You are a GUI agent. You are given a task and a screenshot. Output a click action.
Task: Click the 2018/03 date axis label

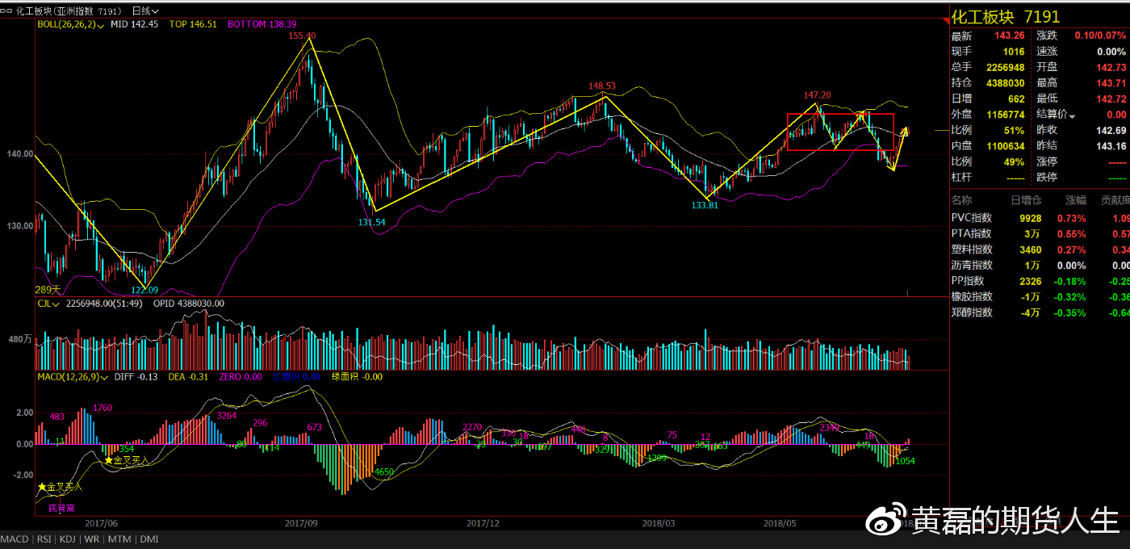(x=659, y=523)
